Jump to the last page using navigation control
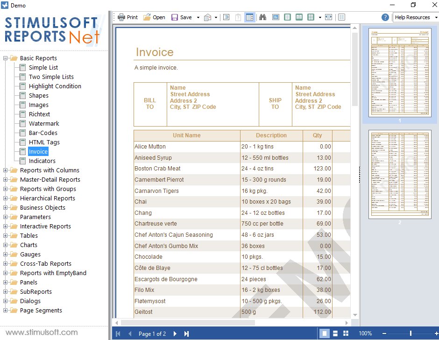Viewport: 439px width, 340px height. 186,333
